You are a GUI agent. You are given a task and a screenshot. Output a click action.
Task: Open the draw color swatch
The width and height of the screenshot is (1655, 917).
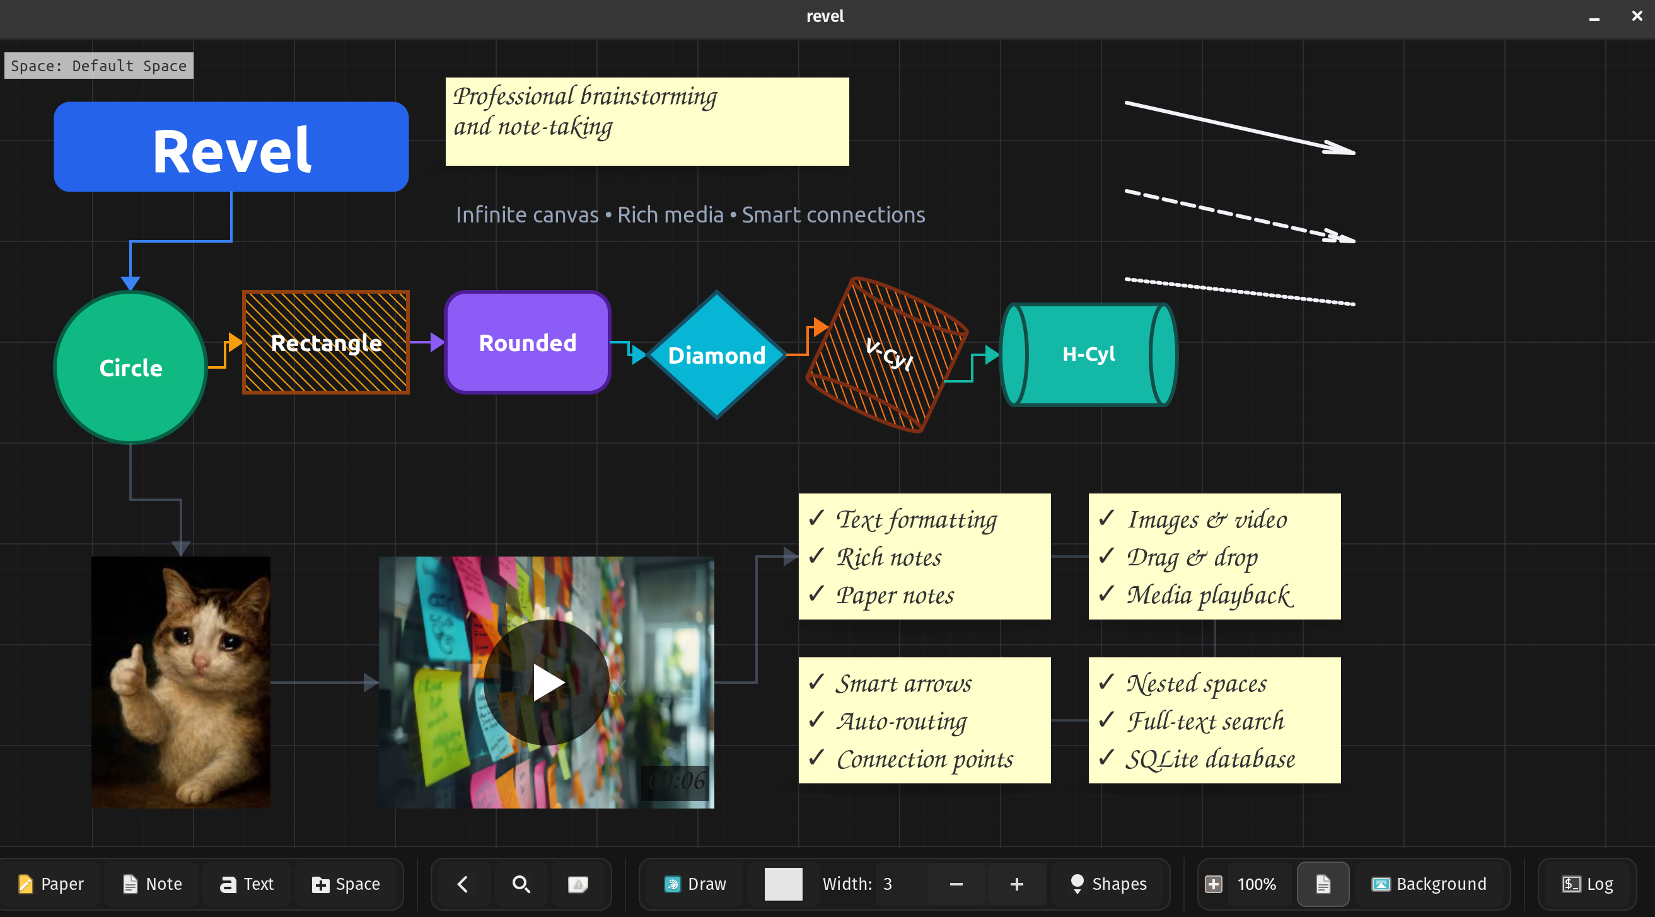click(x=783, y=884)
